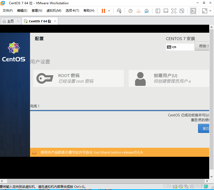The image size is (214, 190).
Task: Click the 帮助! button in installer
Action: [x=202, y=46]
